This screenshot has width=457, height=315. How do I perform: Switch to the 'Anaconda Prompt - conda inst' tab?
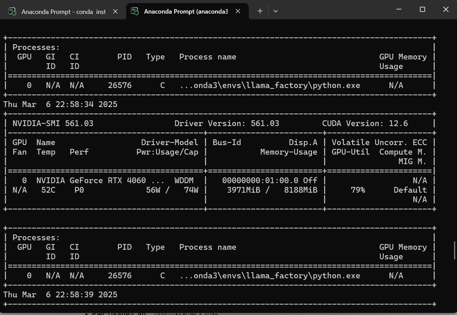pos(63,12)
